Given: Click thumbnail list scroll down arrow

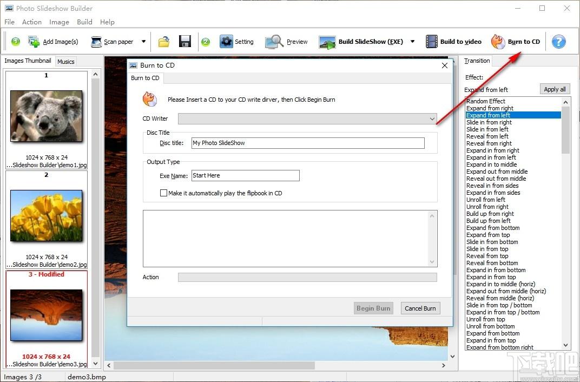Looking at the screenshot, I should coord(95,364).
